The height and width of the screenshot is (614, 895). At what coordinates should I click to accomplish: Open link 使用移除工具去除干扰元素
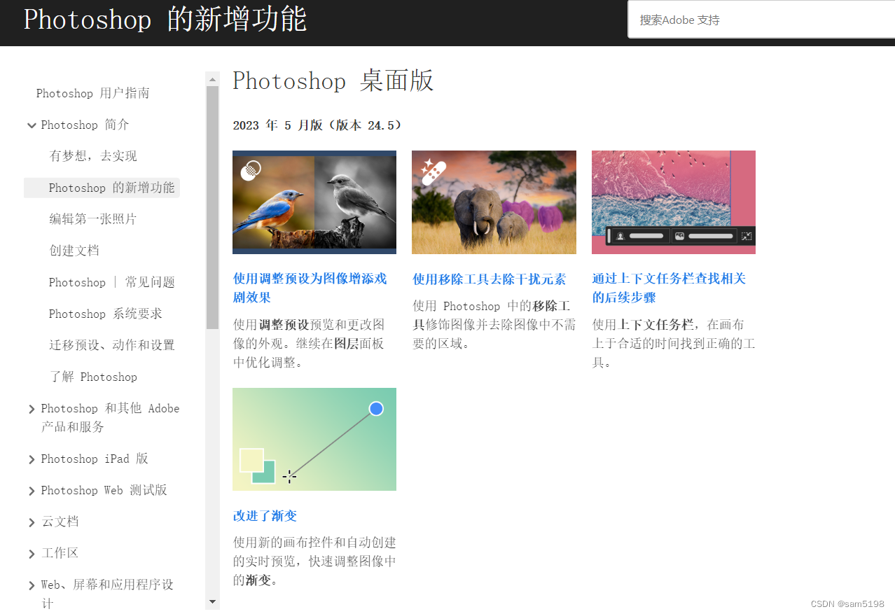click(x=489, y=279)
